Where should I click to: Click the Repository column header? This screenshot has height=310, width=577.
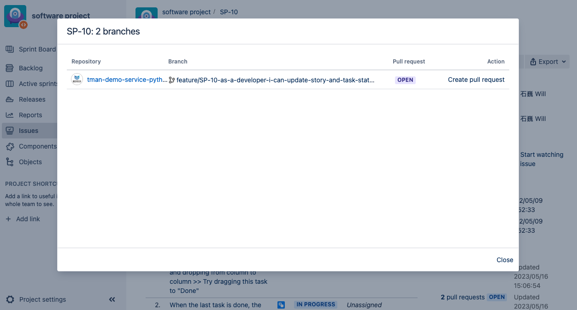pyautogui.click(x=86, y=62)
